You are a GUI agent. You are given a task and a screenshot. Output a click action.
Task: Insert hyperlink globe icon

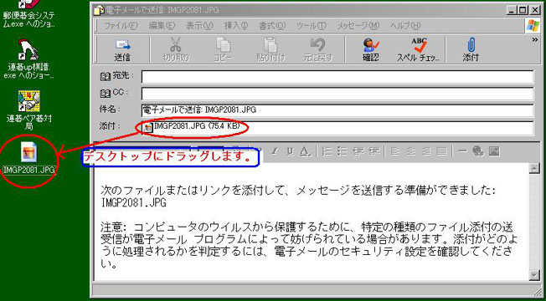pos(478,150)
